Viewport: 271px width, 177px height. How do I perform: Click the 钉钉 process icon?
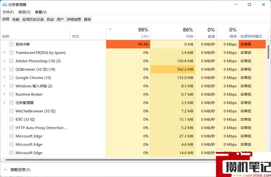point(12,119)
